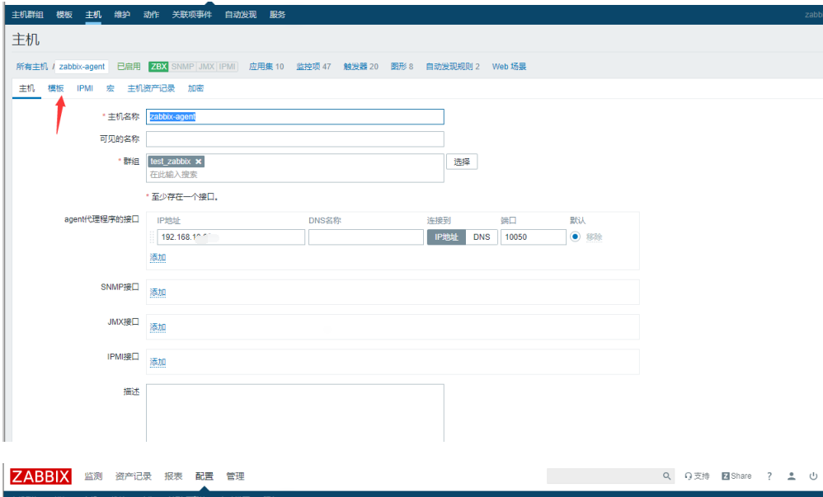Open the 动作 menu item
The image size is (823, 497).
(151, 15)
